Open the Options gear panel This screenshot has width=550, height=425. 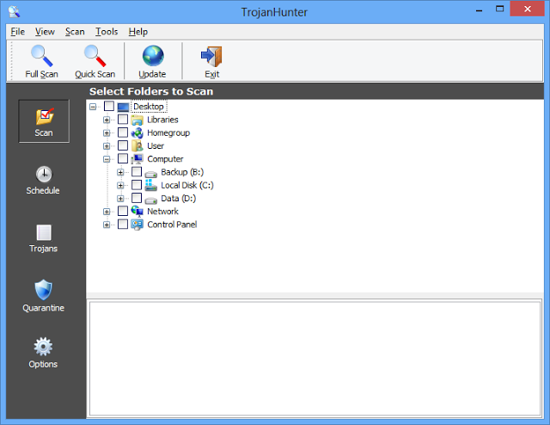[43, 353]
